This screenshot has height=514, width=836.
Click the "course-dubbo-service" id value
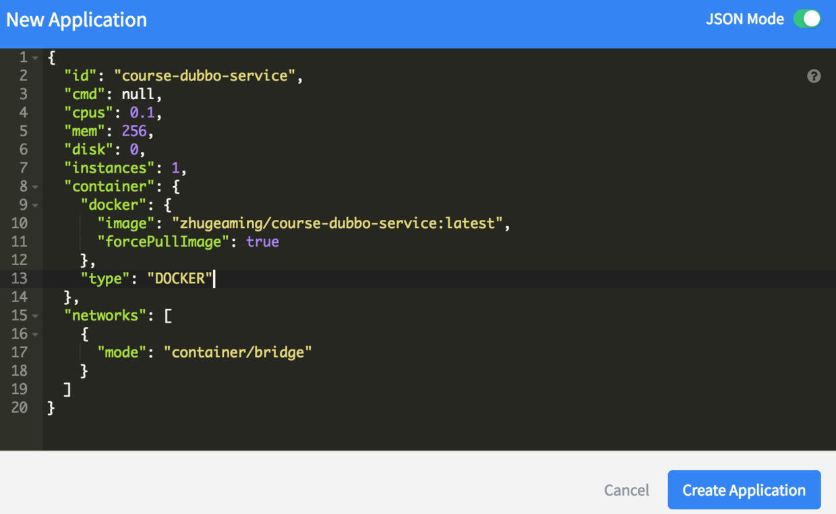click(204, 76)
